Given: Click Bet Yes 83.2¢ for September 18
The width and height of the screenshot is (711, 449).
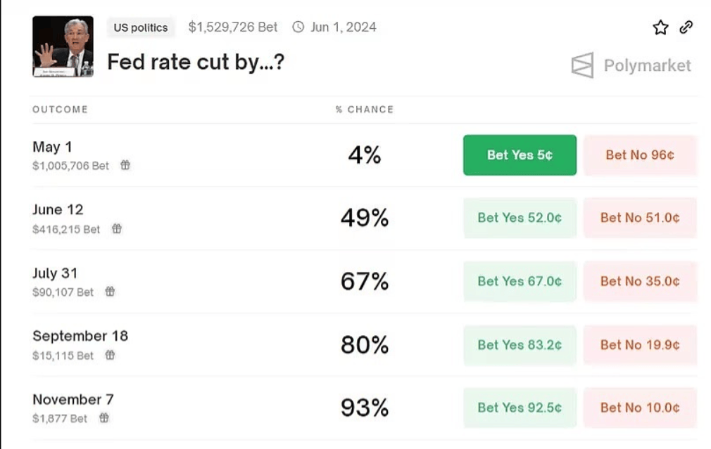Looking at the screenshot, I should point(520,344).
